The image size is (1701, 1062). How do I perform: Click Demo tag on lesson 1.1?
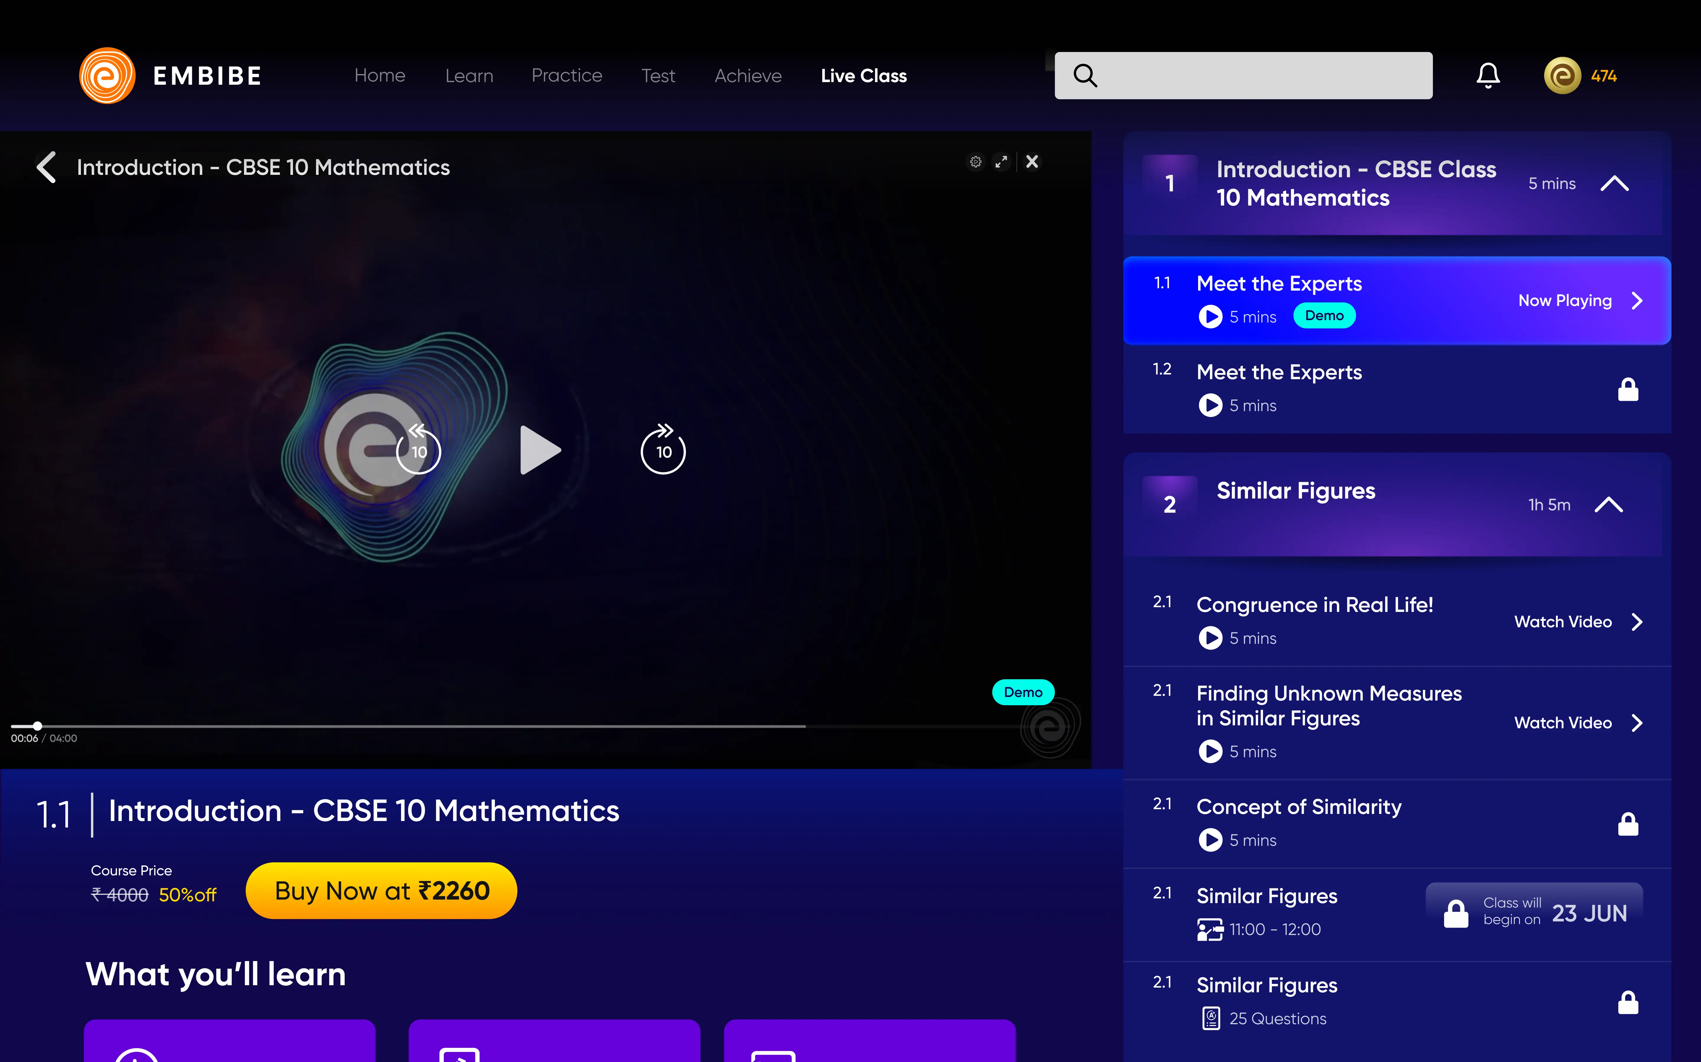click(x=1324, y=315)
